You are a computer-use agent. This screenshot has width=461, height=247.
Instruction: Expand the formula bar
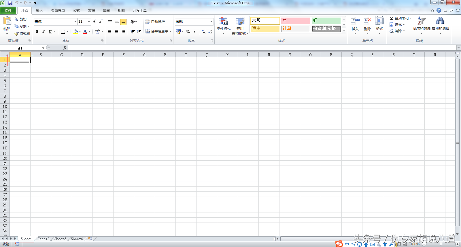click(458, 48)
